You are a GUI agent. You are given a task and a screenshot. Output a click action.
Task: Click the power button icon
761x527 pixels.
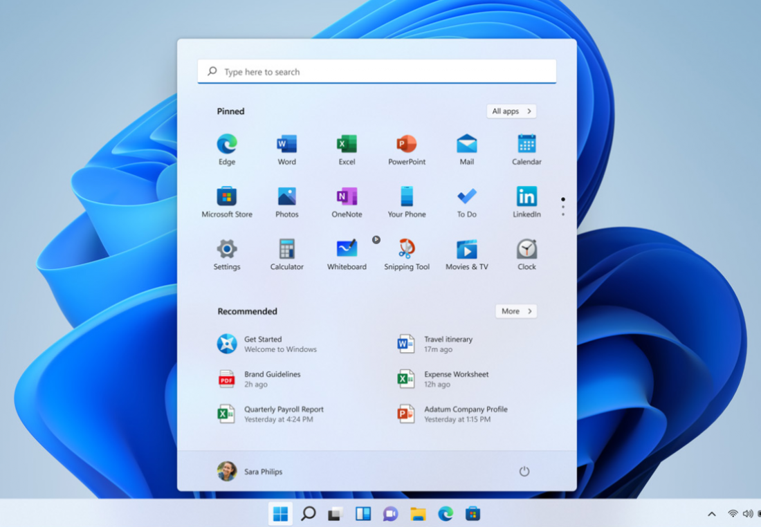coord(524,471)
